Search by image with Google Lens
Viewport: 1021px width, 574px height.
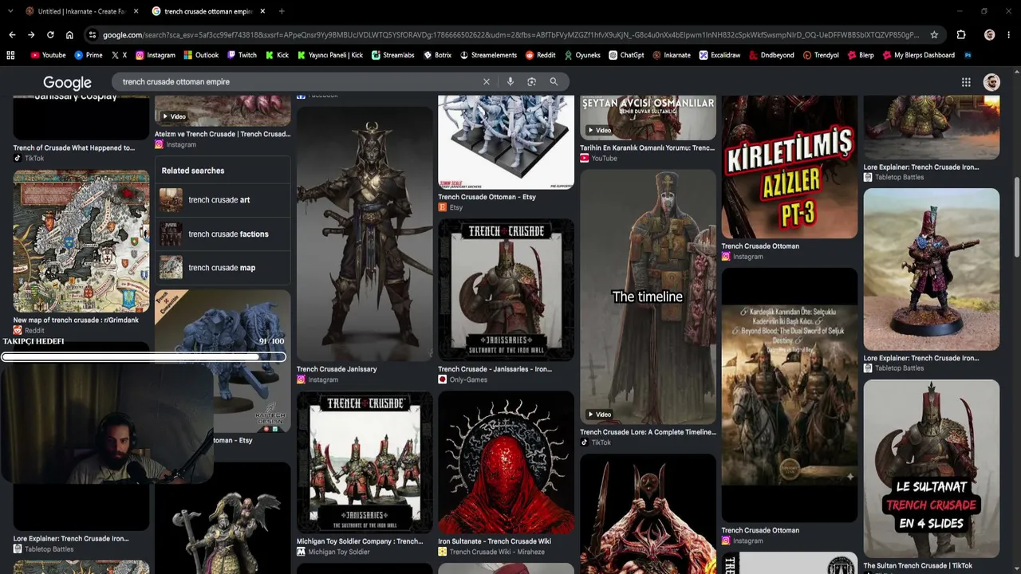click(x=531, y=81)
